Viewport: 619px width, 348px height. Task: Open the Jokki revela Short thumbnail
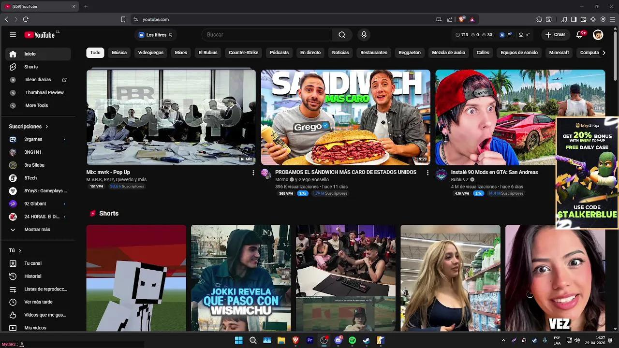click(x=241, y=278)
